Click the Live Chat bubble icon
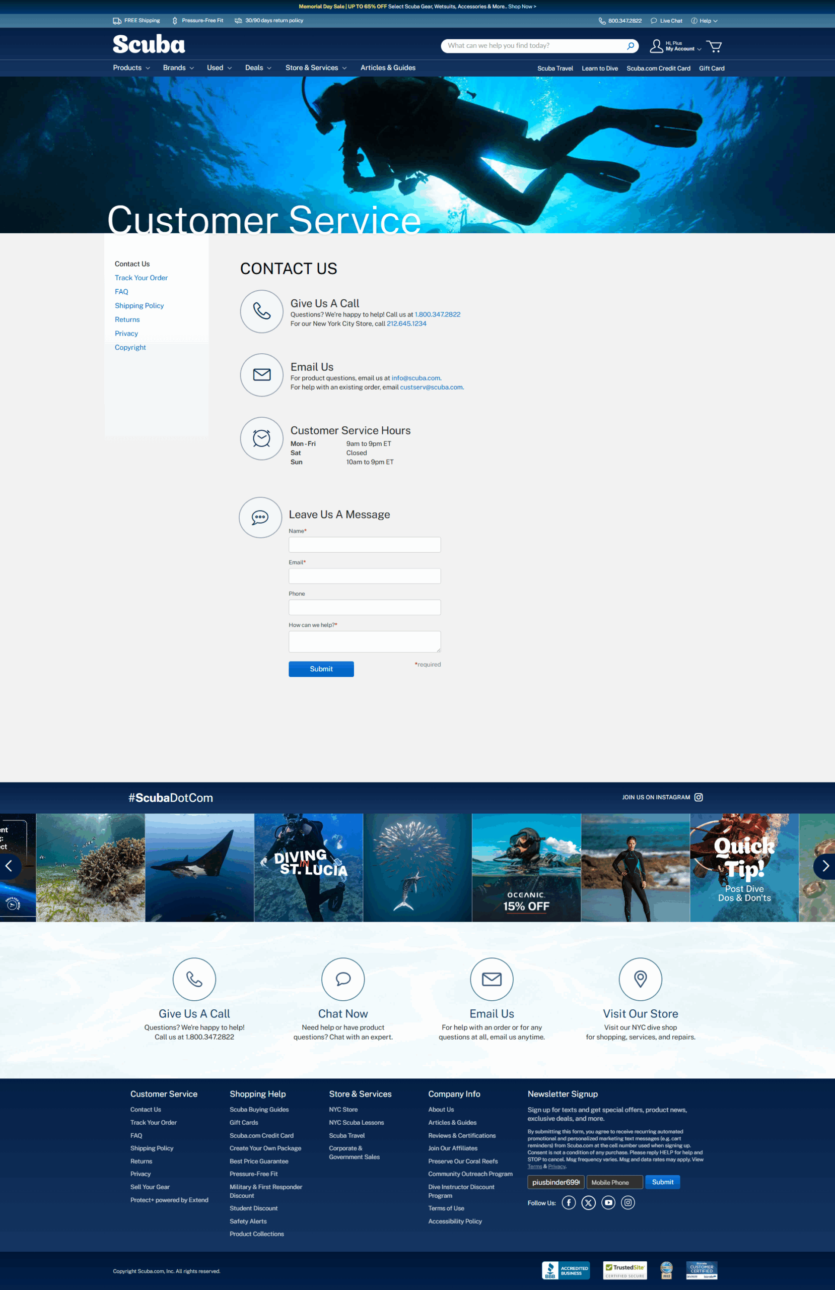The width and height of the screenshot is (835, 1290). coord(654,21)
